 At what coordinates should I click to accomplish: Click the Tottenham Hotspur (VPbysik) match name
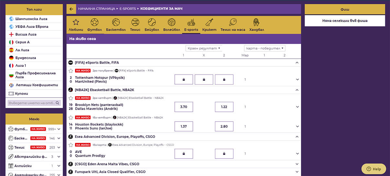click(100, 78)
